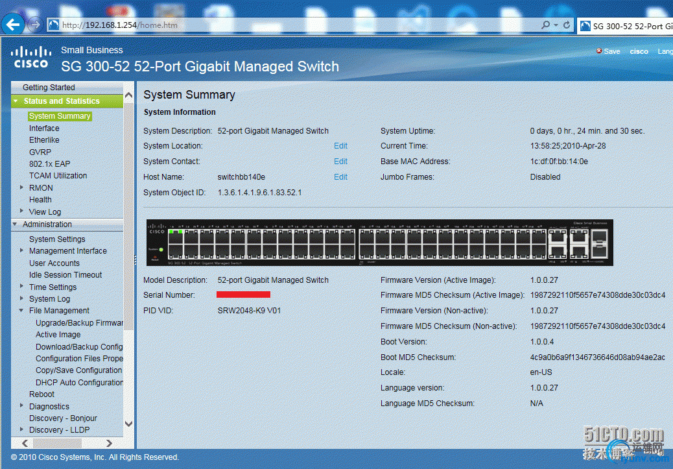Click the System Object ID value
Screen dimensions: 673x469
pyautogui.click(x=259, y=193)
